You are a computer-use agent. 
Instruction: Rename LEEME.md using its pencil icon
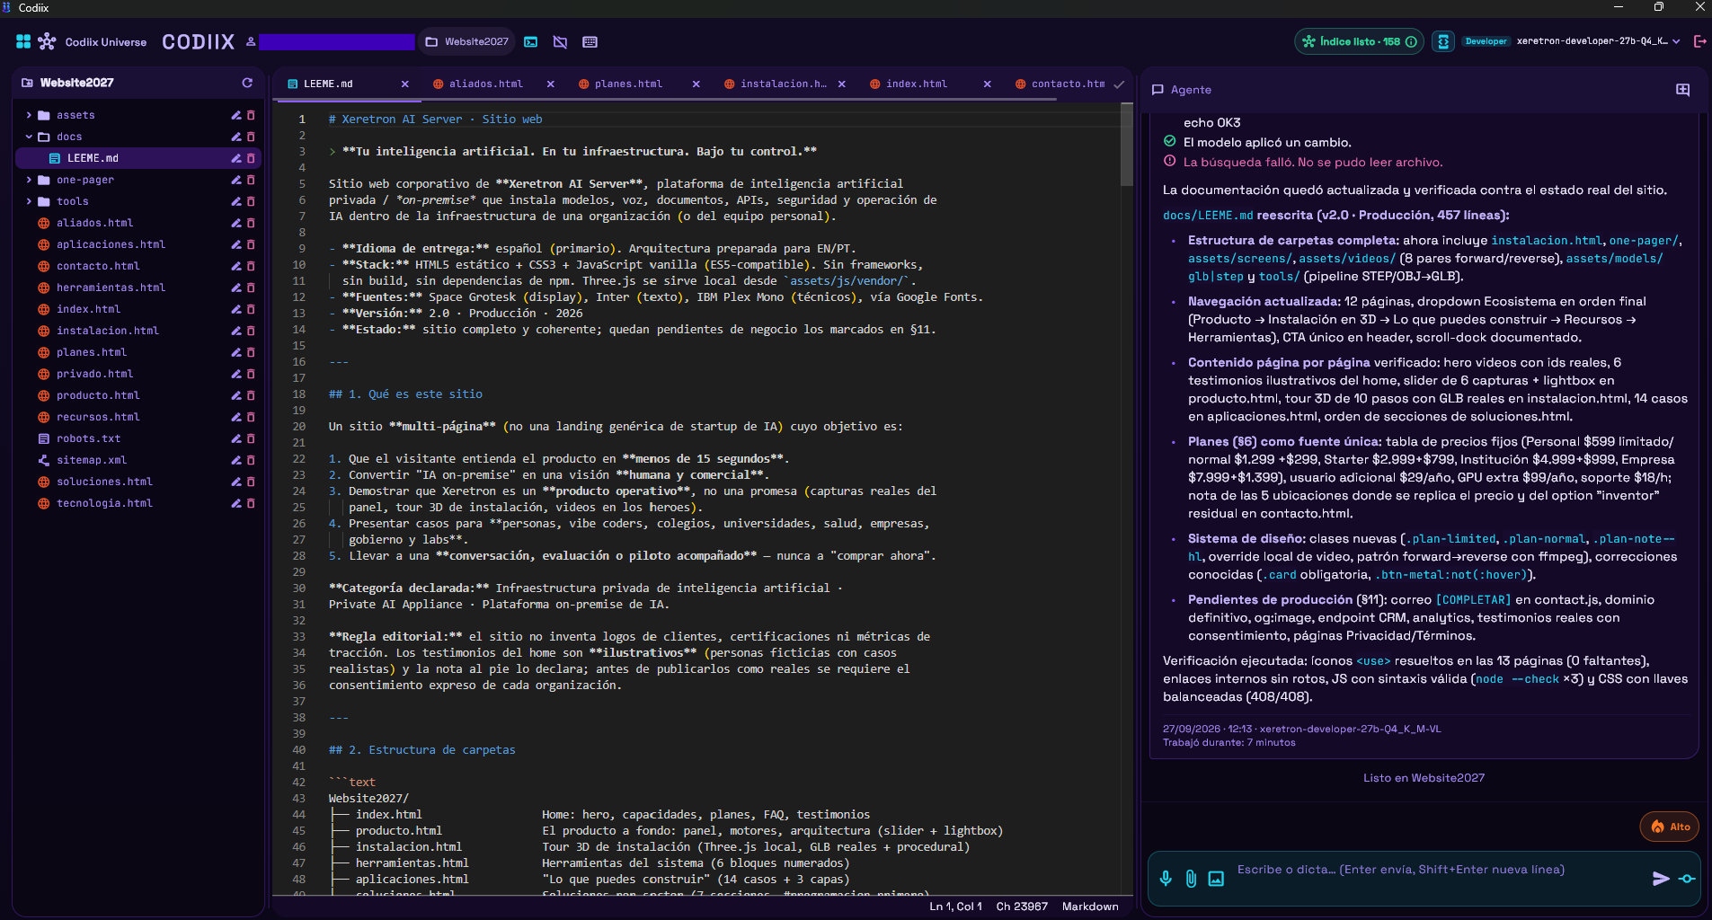point(236,158)
